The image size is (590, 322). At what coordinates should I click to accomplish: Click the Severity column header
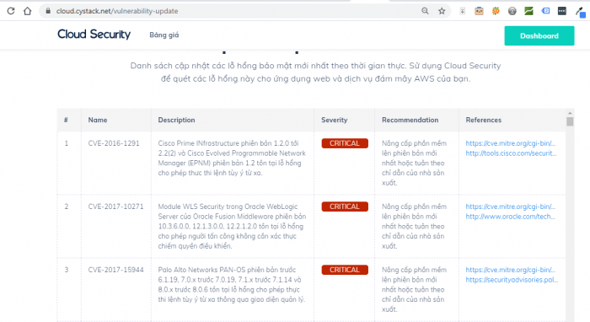pos(334,120)
